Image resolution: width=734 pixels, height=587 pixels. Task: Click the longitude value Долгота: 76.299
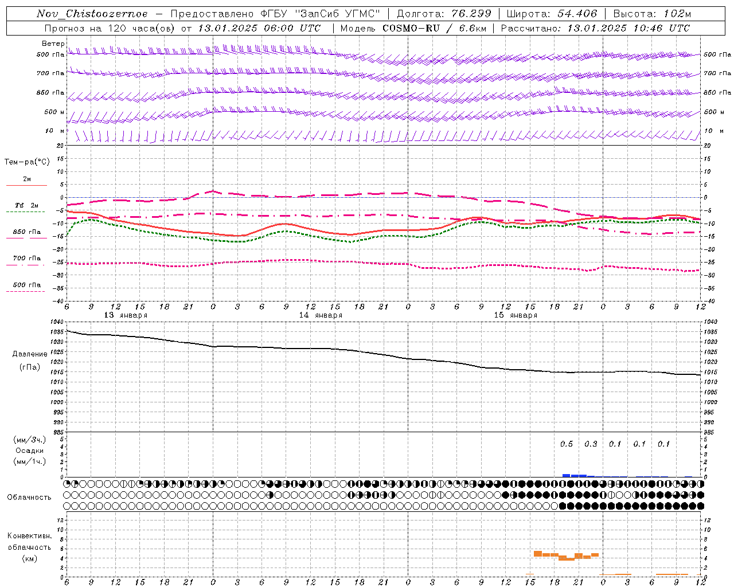[444, 14]
